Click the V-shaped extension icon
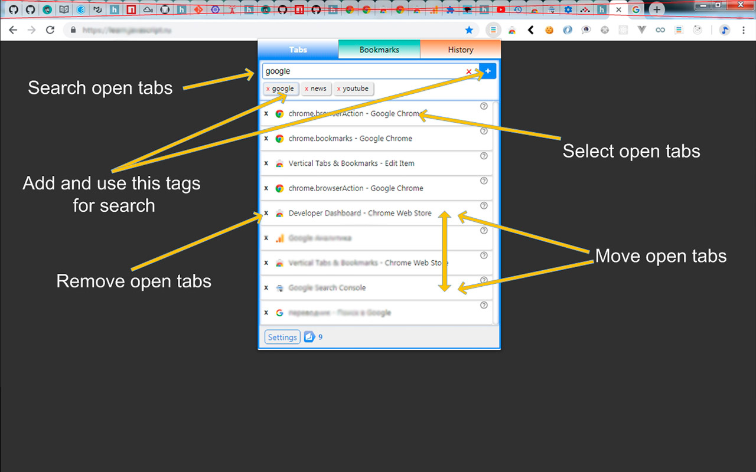Viewport: 756px width, 472px height. [x=642, y=29]
